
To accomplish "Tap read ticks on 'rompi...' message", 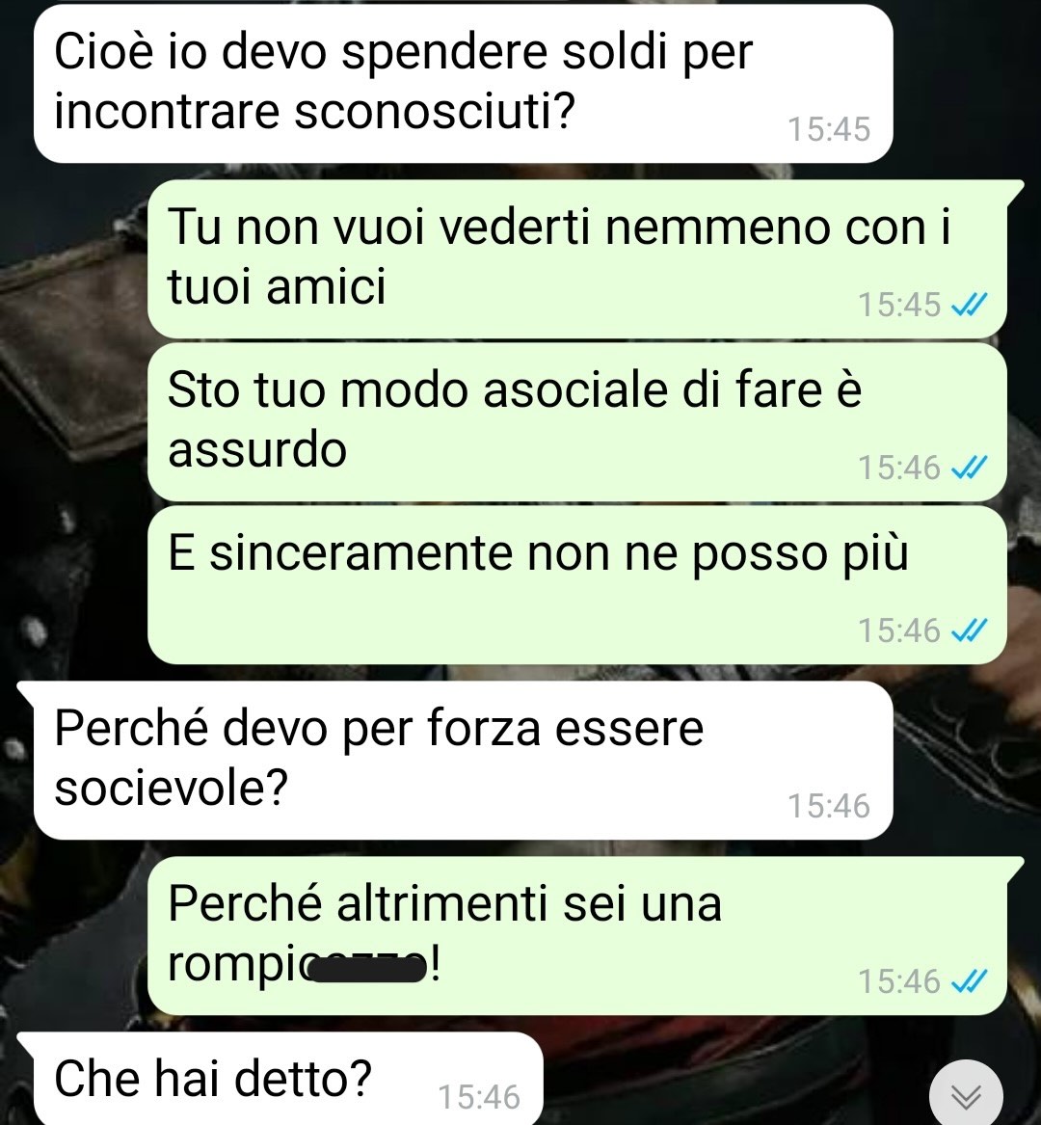I will tap(970, 980).
